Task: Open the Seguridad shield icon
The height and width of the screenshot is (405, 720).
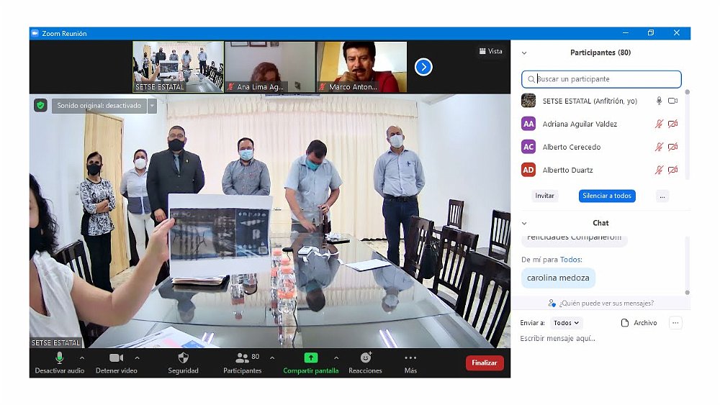Action: click(x=183, y=358)
